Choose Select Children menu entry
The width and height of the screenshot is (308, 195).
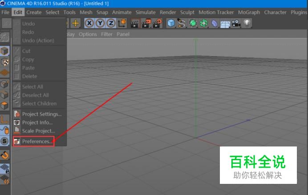coord(39,104)
